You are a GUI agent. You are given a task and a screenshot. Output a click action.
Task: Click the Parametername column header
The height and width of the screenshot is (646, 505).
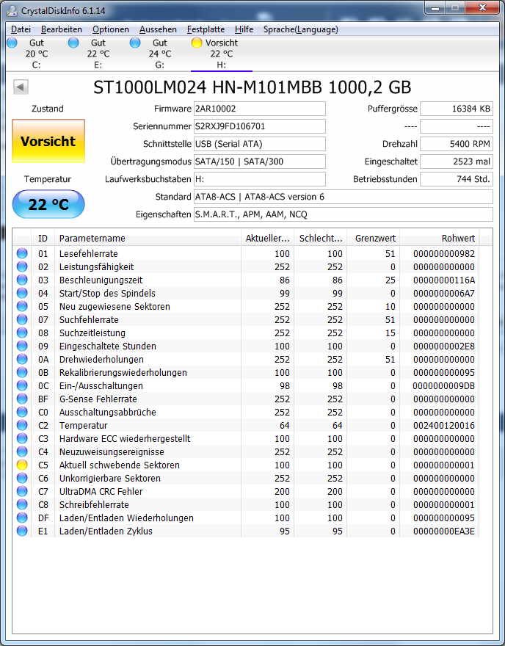pos(148,238)
